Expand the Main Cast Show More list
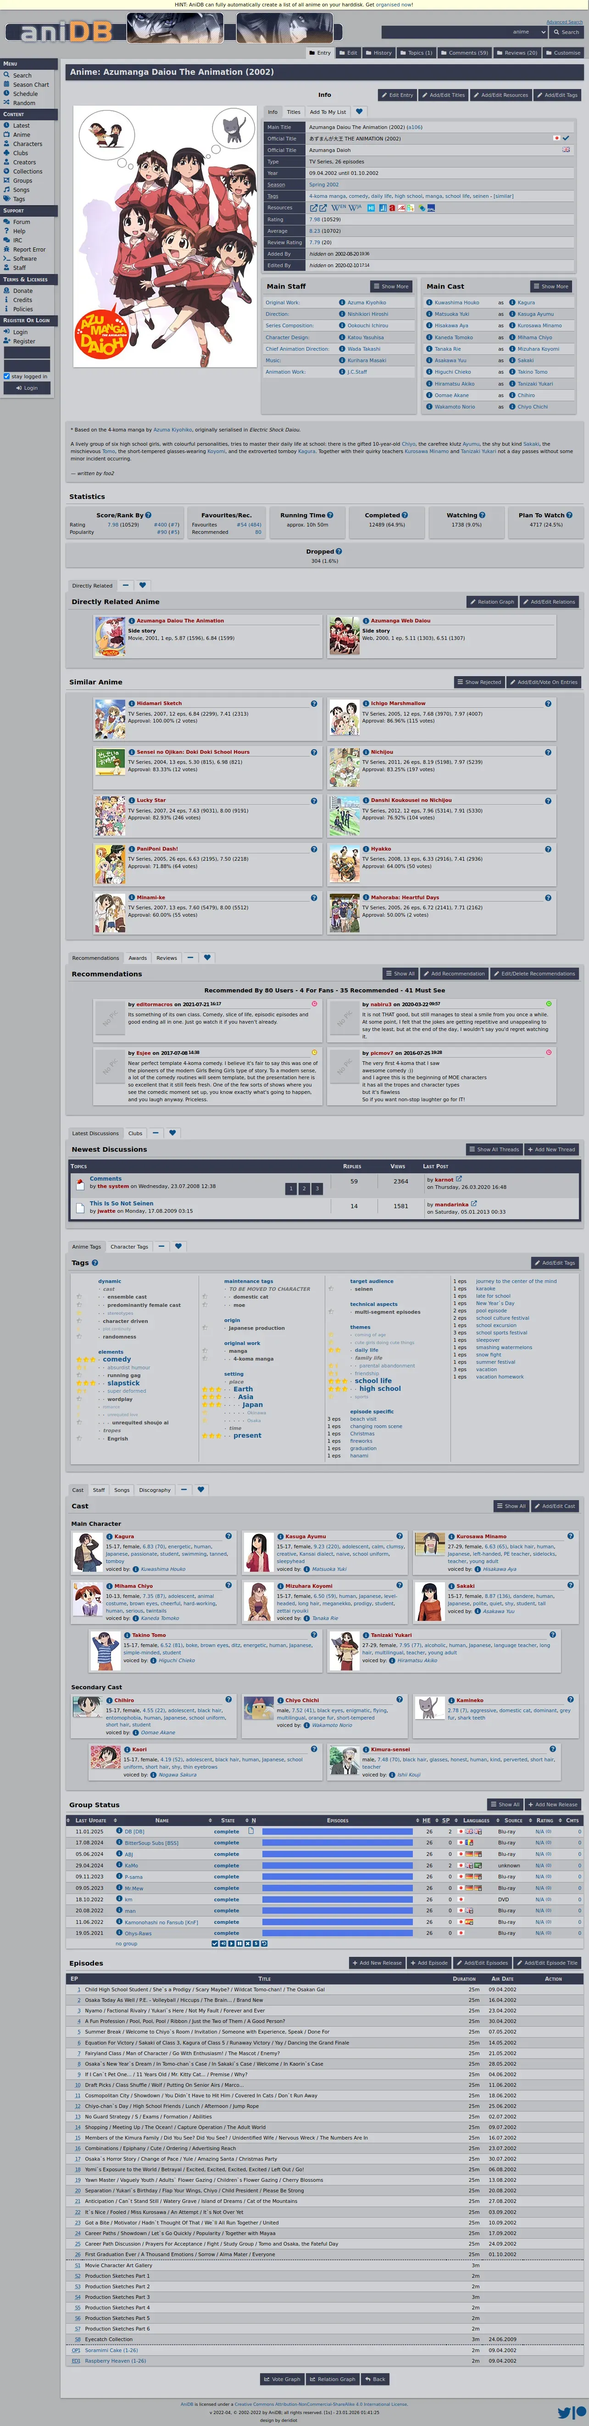The height and width of the screenshot is (2426, 589). point(551,286)
